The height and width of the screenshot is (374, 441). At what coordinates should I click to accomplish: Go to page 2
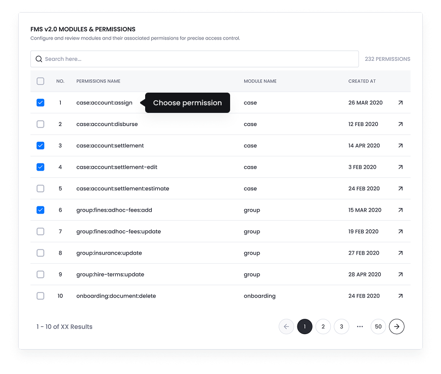click(323, 326)
